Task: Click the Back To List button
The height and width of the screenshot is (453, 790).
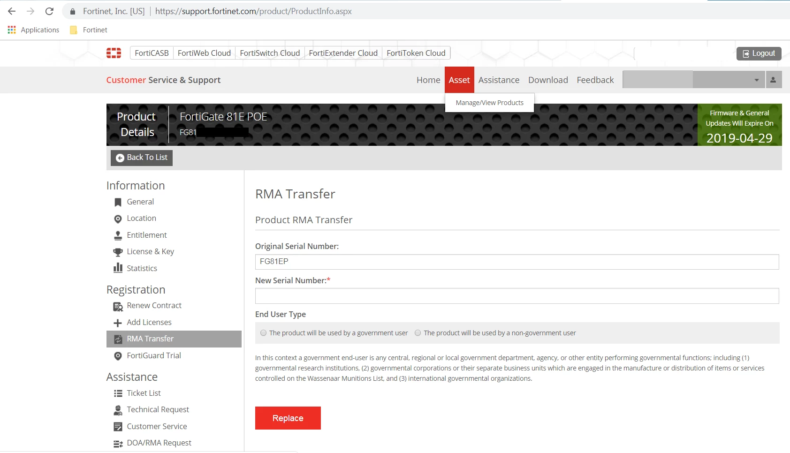Action: 142,158
